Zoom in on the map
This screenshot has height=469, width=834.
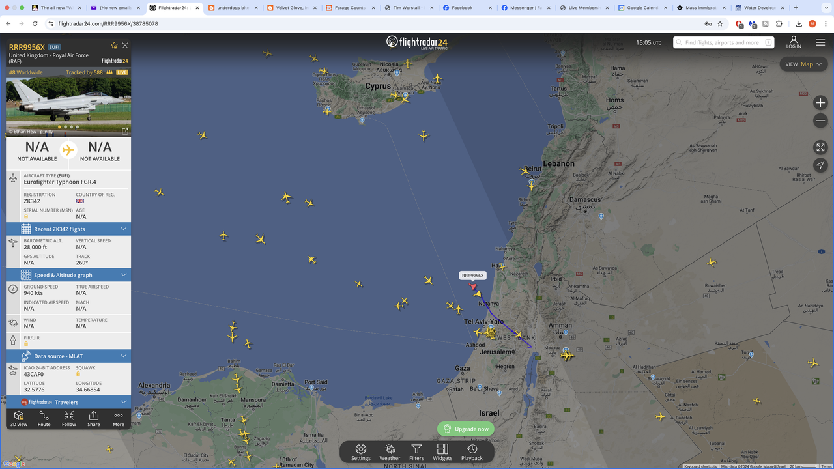[820, 103]
